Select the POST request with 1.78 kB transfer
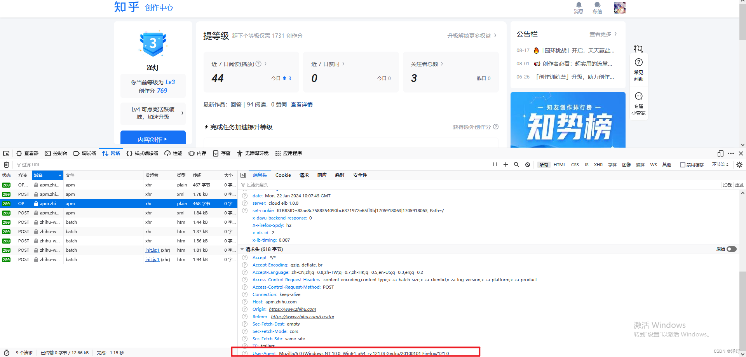This screenshot has height=357, width=746. (x=119, y=194)
